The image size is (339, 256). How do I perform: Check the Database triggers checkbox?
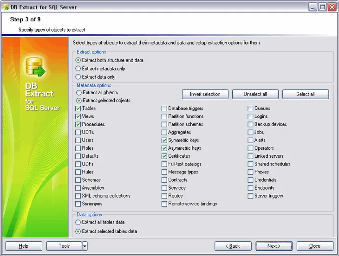[x=164, y=109]
